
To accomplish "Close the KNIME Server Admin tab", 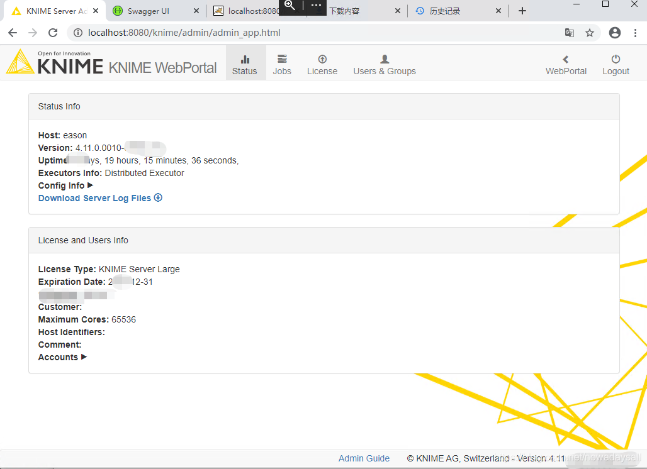I will click(96, 11).
